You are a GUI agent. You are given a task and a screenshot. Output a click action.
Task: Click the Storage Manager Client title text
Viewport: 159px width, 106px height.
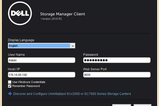click(63, 14)
